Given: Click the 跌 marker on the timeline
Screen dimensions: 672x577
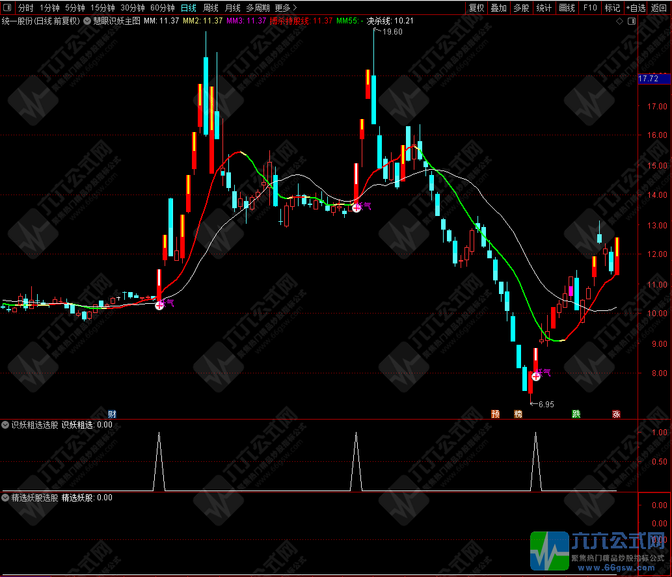Looking at the screenshot, I should tap(576, 414).
